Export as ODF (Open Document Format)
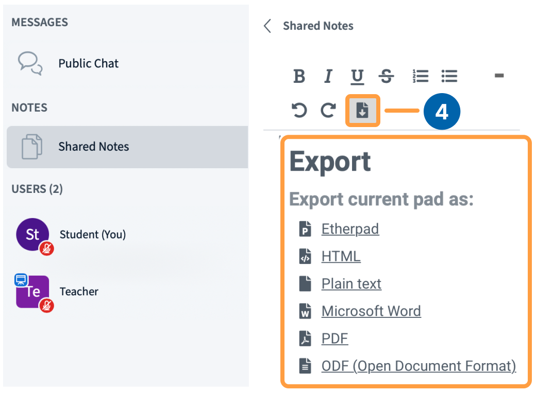Viewport: 536px width, 393px height. coord(418,366)
